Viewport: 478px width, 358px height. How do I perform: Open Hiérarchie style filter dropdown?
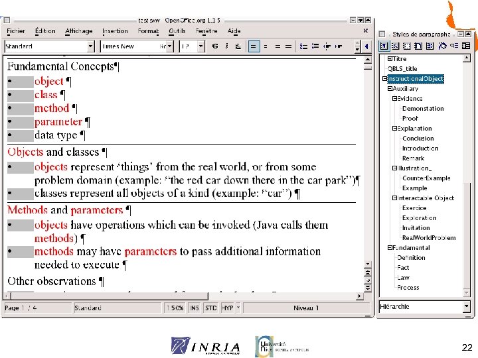(467, 306)
